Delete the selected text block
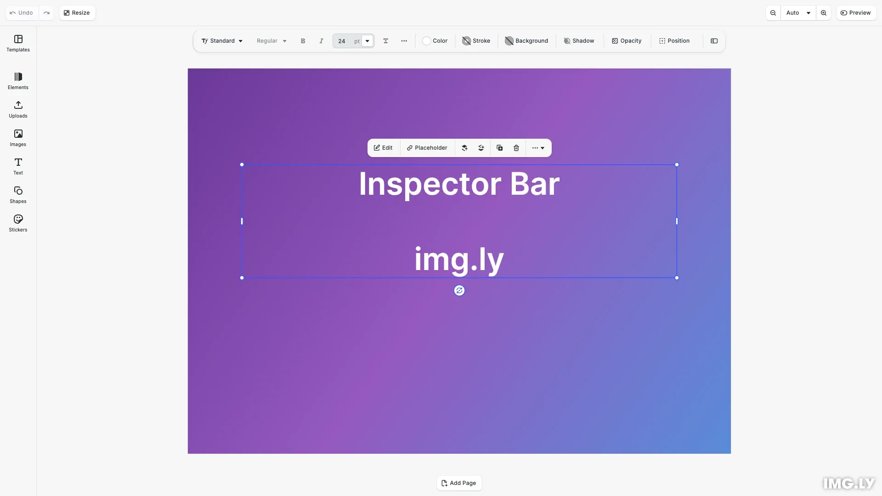This screenshot has width=882, height=496. [x=516, y=148]
